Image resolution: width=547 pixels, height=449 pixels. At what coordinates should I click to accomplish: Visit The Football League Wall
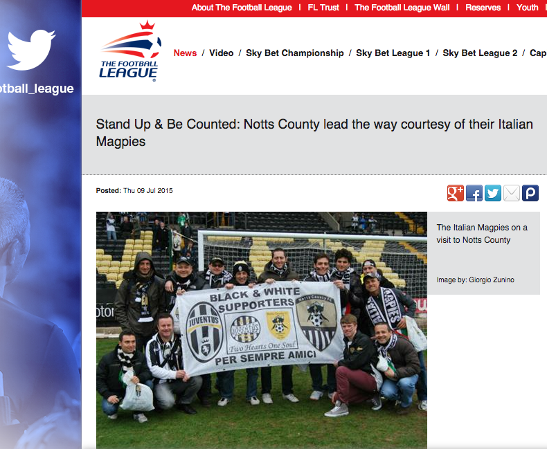point(402,8)
